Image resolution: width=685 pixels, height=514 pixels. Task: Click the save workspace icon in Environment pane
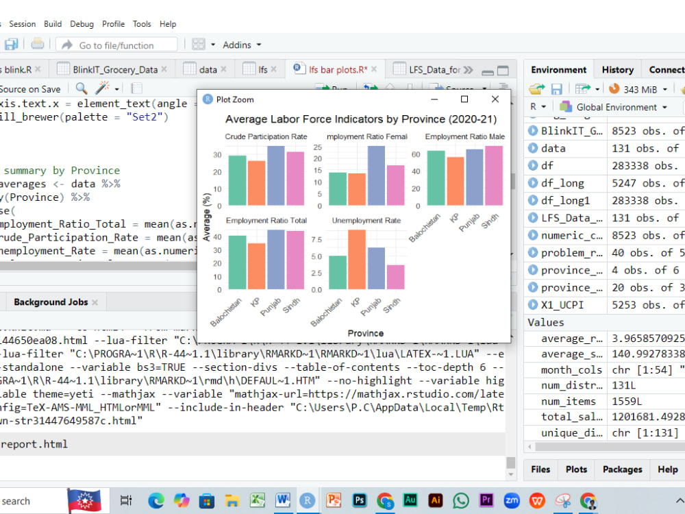(556, 89)
